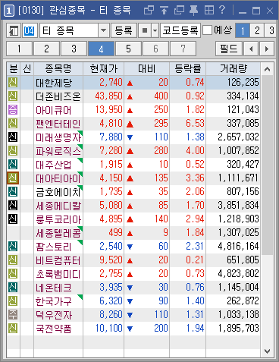Click the purple 증 icon beside 아이큐어

pyautogui.click(x=13, y=110)
